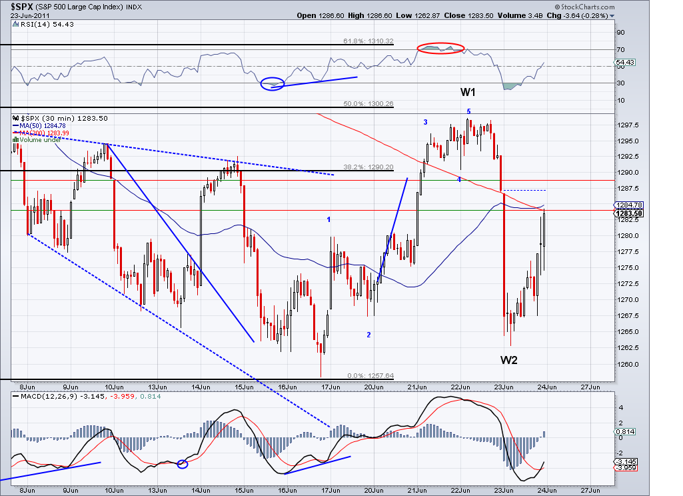Click the W1 wave annotation
The image size is (683, 496).
click(468, 92)
